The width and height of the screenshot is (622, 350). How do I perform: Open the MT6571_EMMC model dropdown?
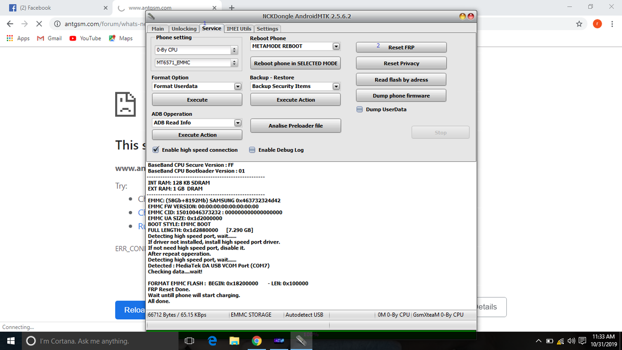[196, 63]
